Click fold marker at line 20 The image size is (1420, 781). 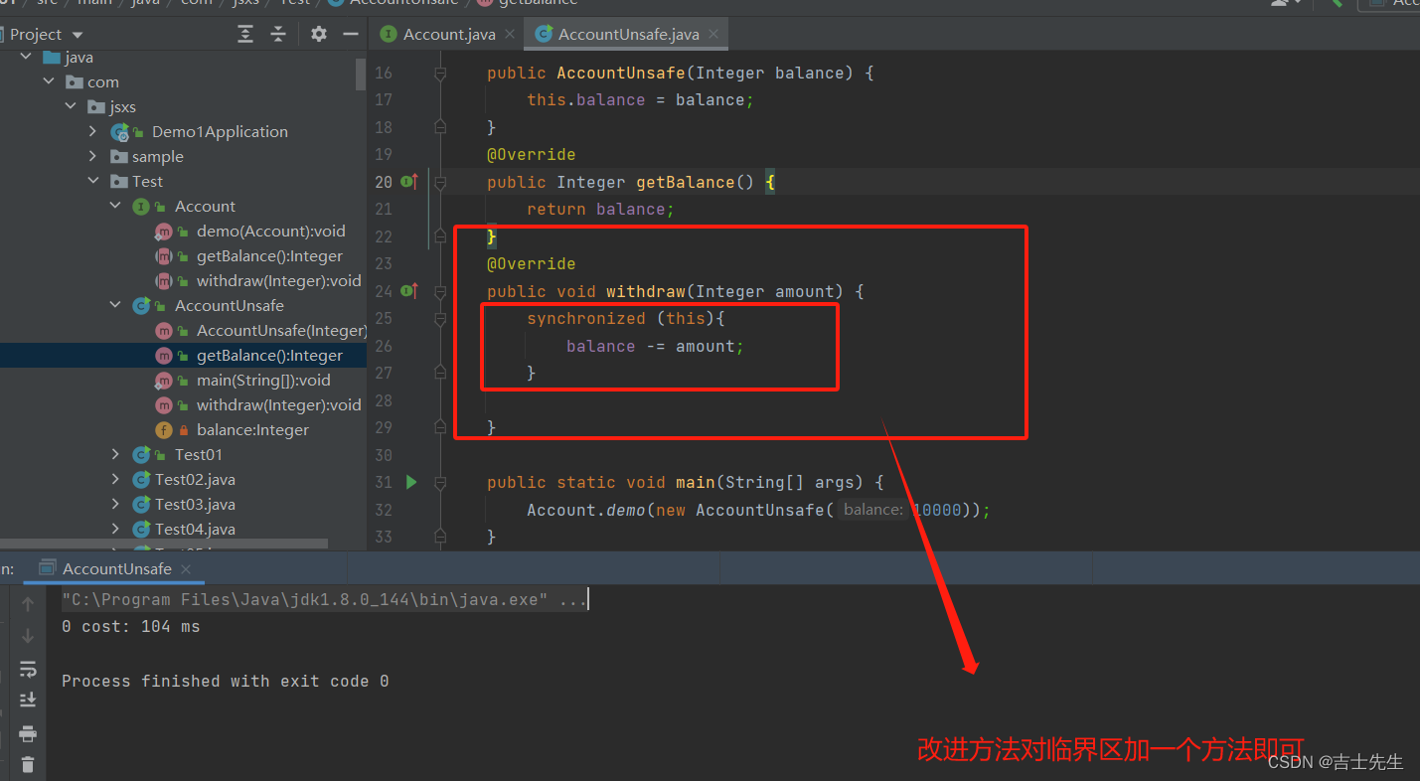pyautogui.click(x=440, y=182)
